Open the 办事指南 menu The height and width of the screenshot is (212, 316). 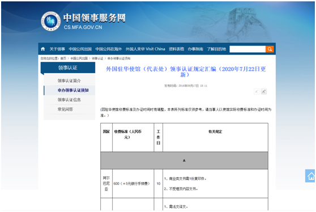[195, 49]
